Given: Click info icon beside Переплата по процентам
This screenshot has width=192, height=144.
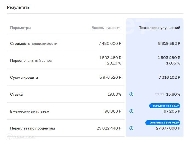Looking at the screenshot, I should (x=131, y=128).
